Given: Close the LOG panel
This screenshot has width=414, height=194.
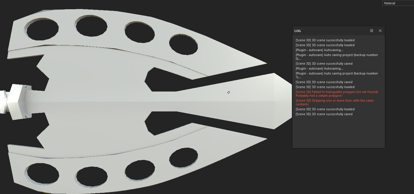Looking at the screenshot, I should point(380,31).
